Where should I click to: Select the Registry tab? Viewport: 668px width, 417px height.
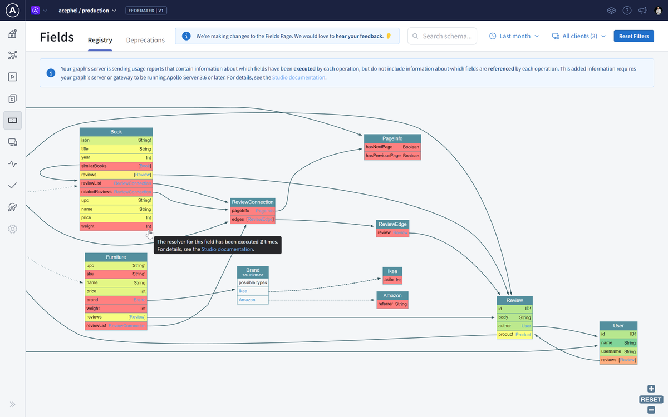tap(100, 40)
